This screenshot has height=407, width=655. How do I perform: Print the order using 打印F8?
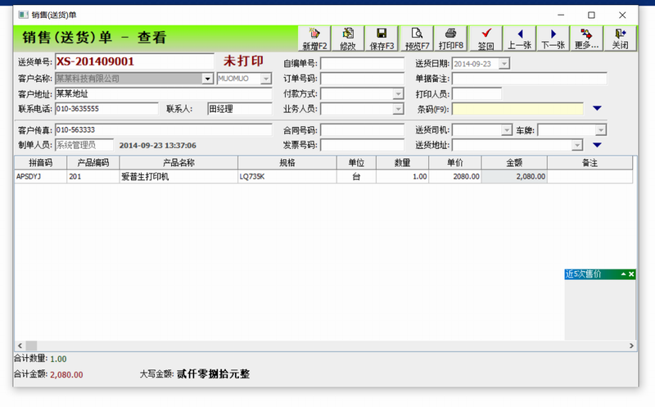point(451,38)
